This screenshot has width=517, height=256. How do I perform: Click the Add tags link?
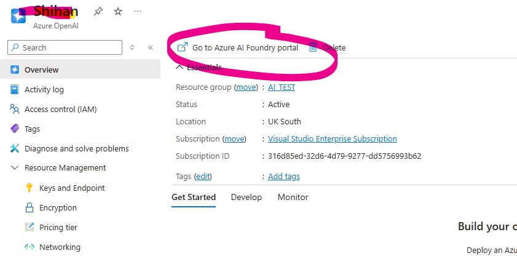click(284, 176)
